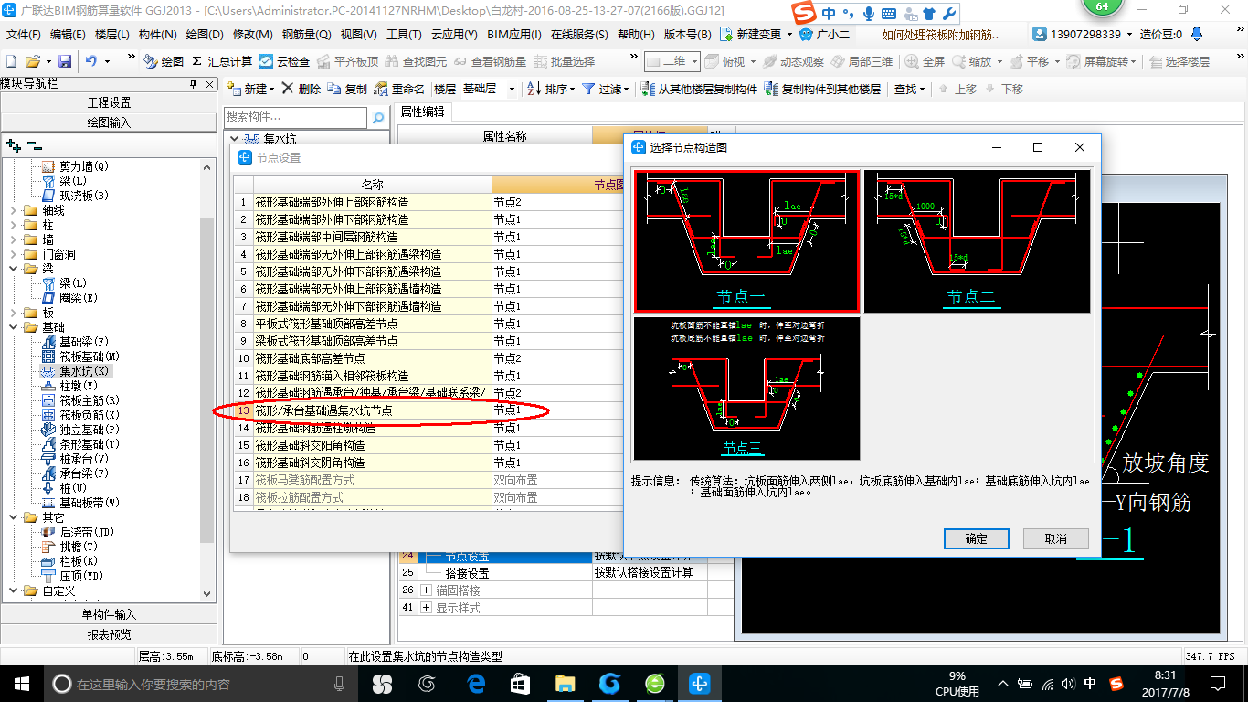Image resolution: width=1248 pixels, height=702 pixels.
Task: Click the save disk icon
Action: [65, 61]
